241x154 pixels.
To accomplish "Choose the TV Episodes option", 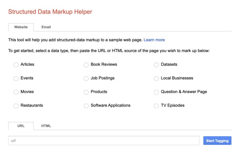I will click(x=156, y=106).
